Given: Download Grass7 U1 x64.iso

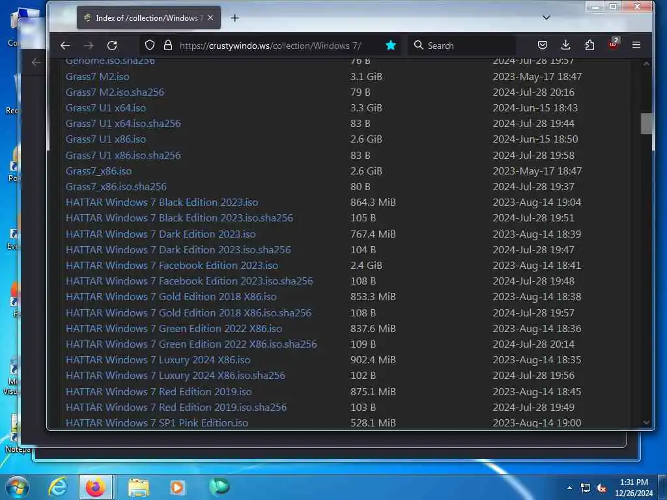Looking at the screenshot, I should [x=106, y=108].
